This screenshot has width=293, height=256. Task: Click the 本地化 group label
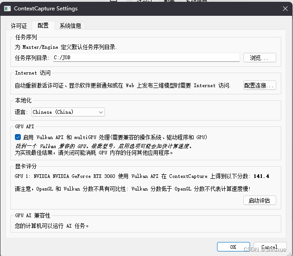pyautogui.click(x=23, y=100)
